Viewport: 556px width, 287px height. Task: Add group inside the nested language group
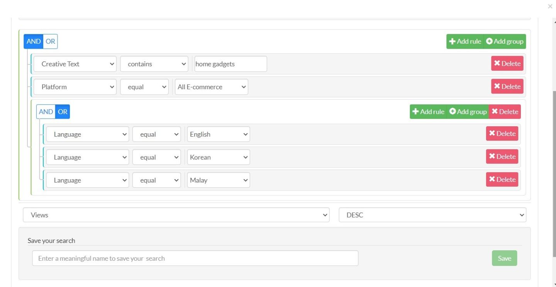coord(468,112)
